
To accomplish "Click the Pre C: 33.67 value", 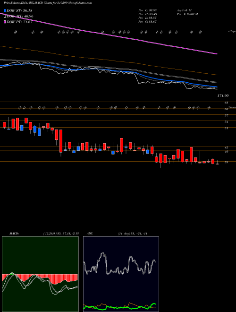I will 147,22.
